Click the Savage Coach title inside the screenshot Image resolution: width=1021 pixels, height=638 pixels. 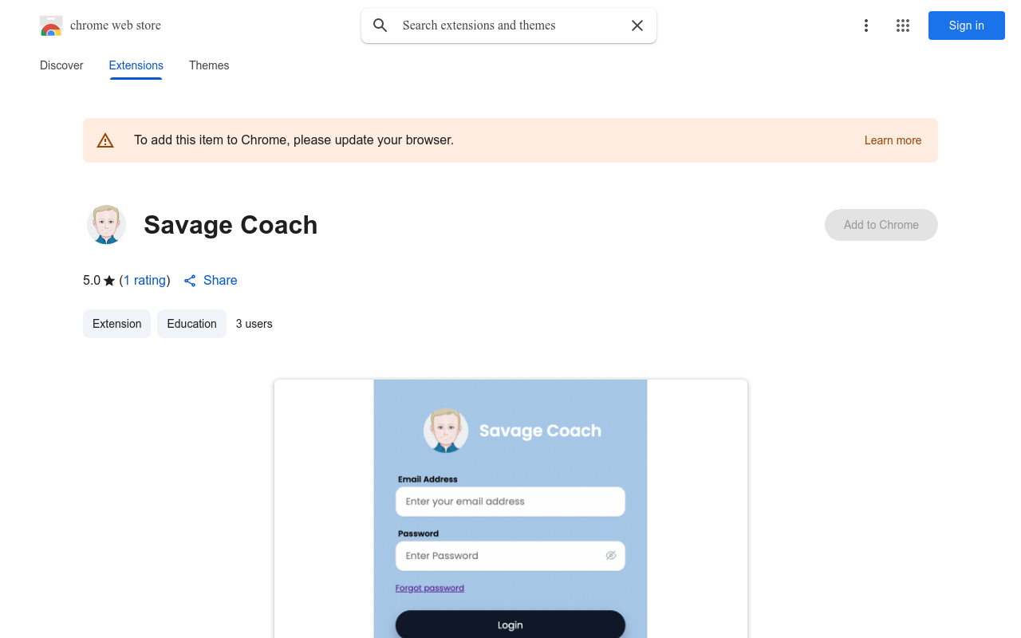540,431
